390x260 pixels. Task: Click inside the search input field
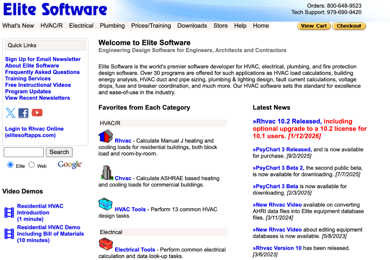point(23,152)
